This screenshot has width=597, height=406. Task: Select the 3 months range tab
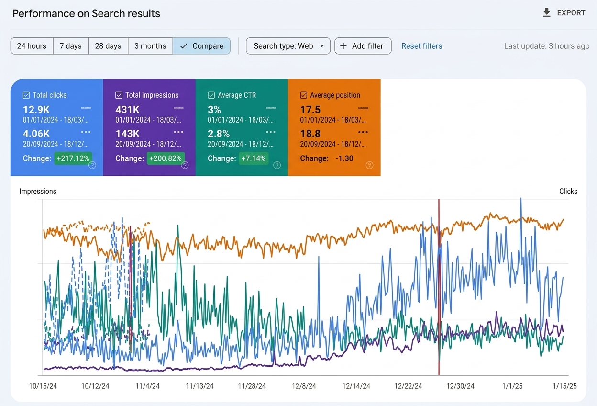[150, 46]
